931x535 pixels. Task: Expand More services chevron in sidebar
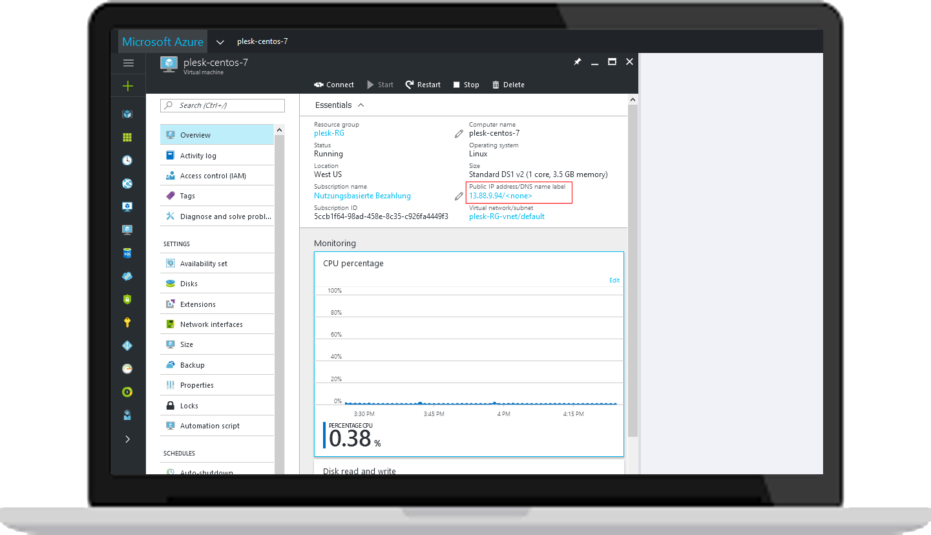(x=127, y=439)
